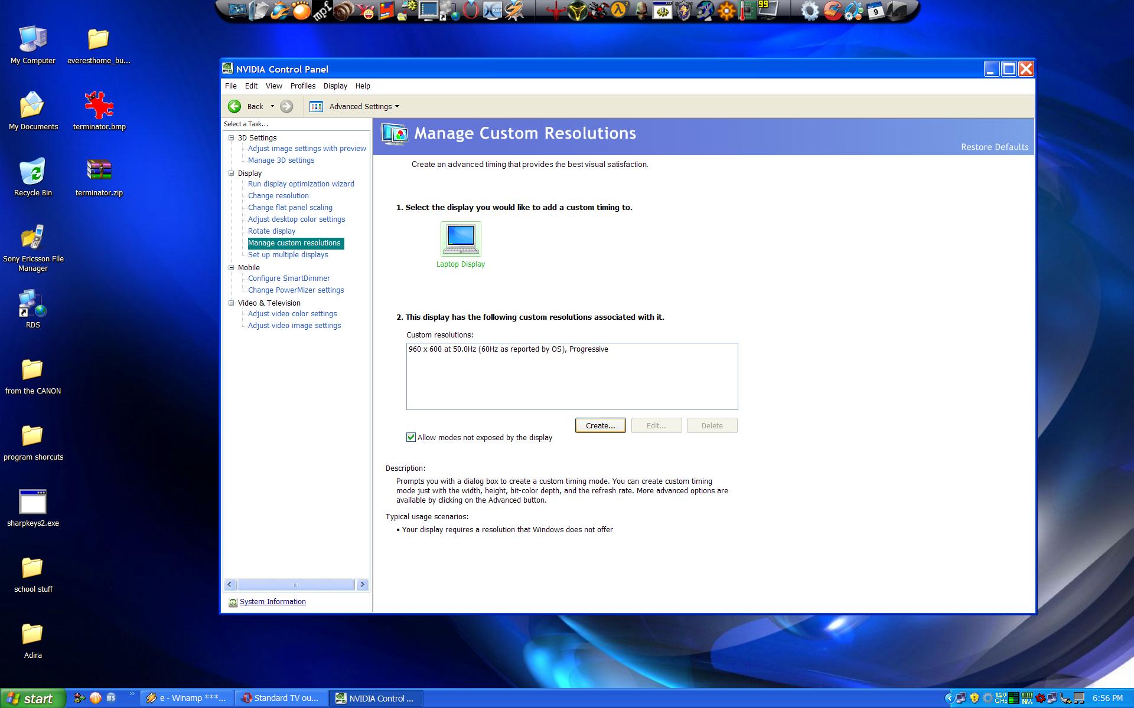1134x708 pixels.
Task: Click the task pane scroll right arrow
Action: coord(363,585)
